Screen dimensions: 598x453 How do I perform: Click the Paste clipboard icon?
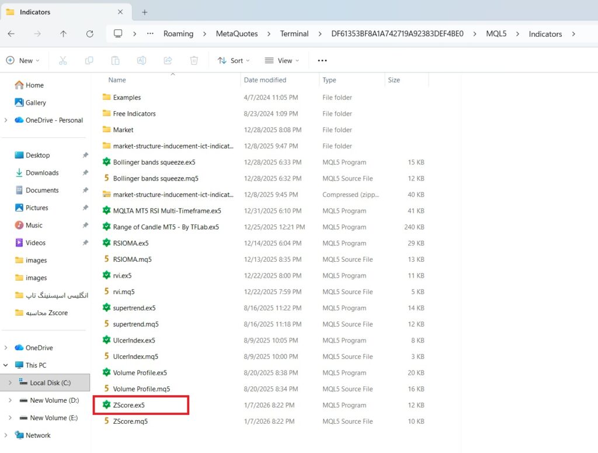115,60
